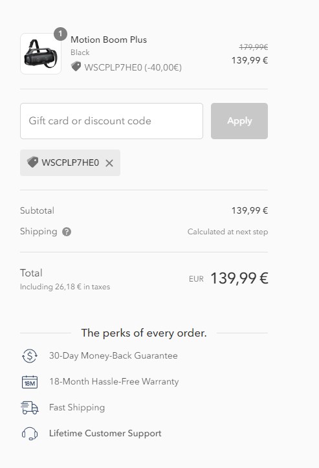Click the Motion Boom Plus product thumbnail
319x468 pixels.
[41, 54]
